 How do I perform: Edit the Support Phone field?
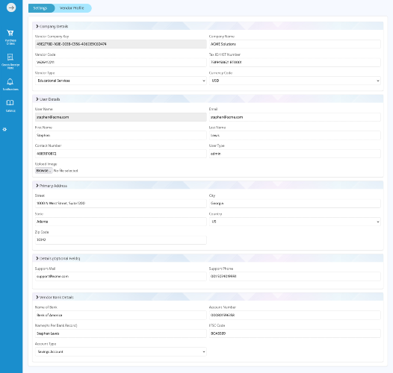[294, 276]
